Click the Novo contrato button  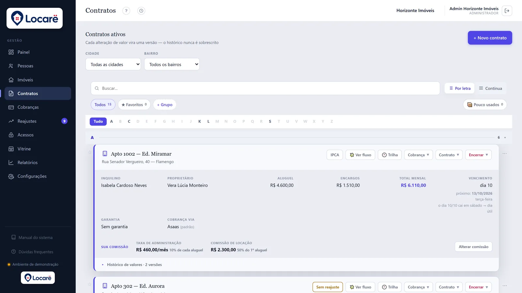point(490,38)
